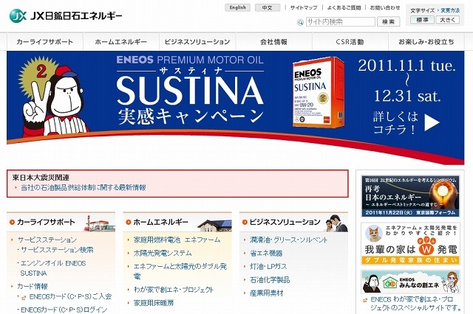This screenshot has width=473, height=314.
Task: Click the 文字サイズ label
Action: click(422, 10)
